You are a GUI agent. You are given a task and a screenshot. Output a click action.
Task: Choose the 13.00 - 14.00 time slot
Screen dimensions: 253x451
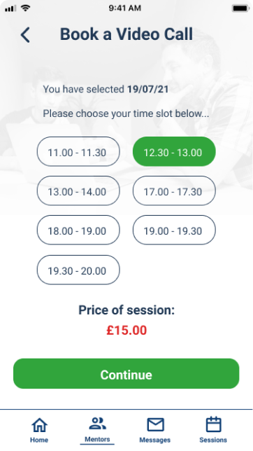click(x=78, y=190)
